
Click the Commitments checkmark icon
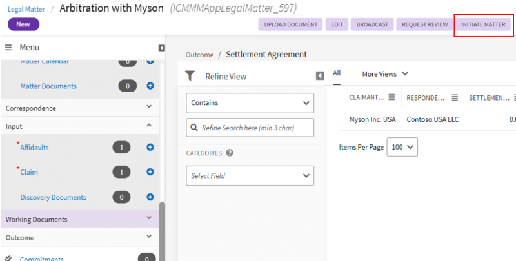[x=9, y=258]
